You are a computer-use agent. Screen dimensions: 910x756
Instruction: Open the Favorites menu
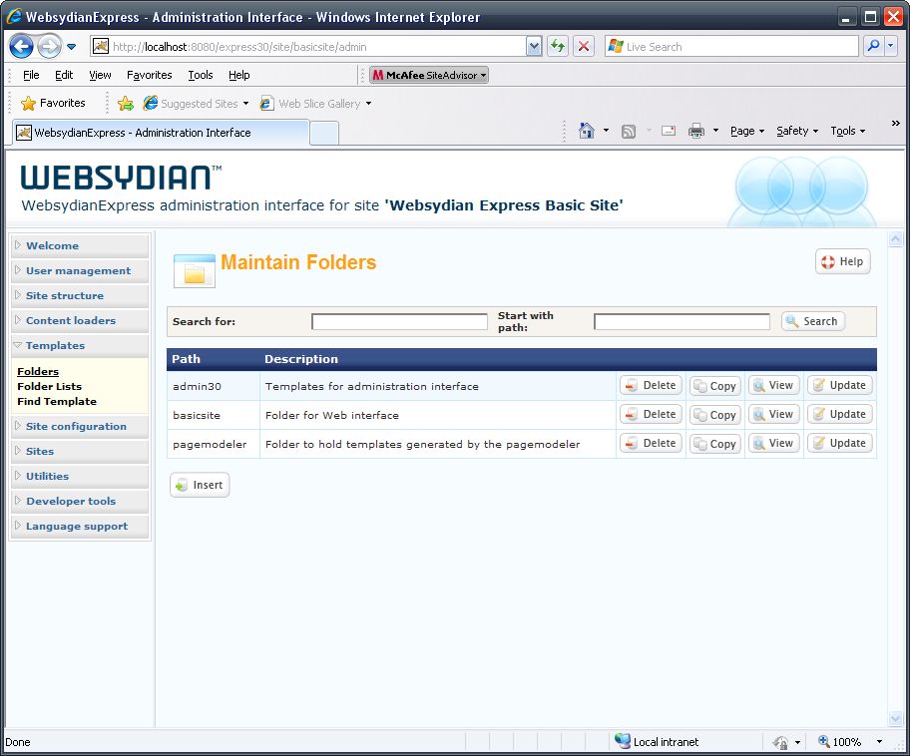tap(149, 75)
